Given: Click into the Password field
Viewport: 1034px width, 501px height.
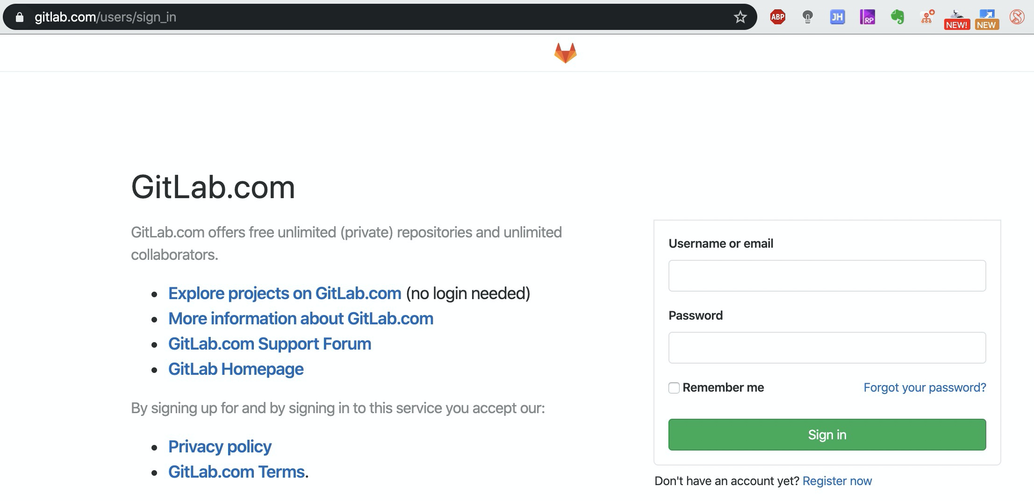Looking at the screenshot, I should tap(827, 348).
